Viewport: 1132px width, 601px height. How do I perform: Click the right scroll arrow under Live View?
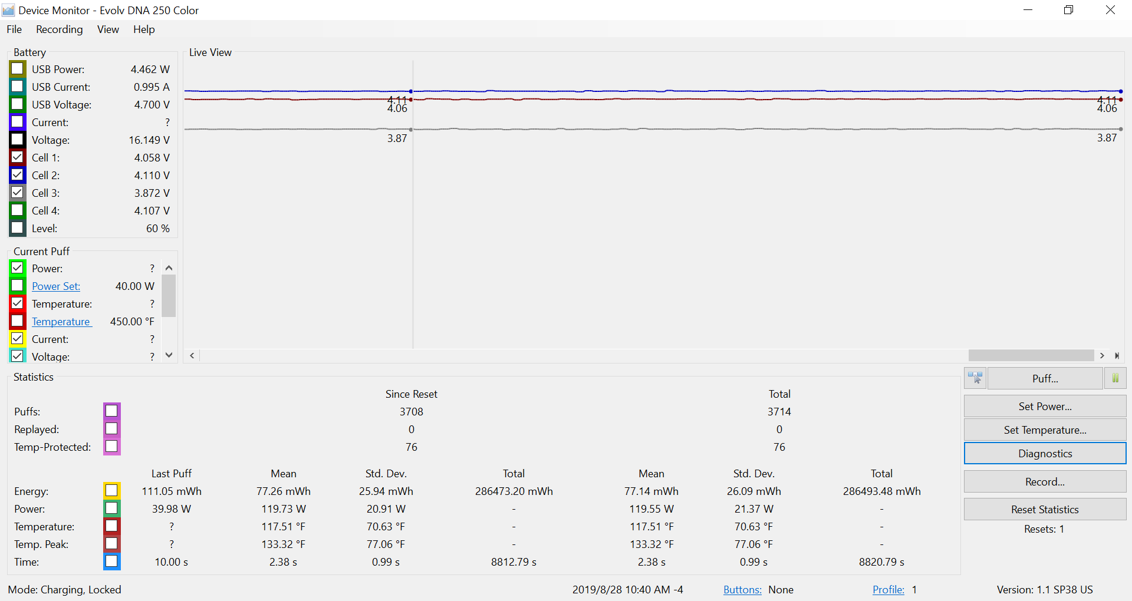click(x=1102, y=356)
